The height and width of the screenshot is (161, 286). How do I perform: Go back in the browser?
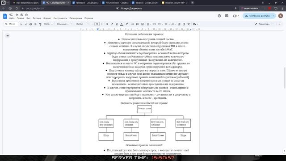coord(4,8)
